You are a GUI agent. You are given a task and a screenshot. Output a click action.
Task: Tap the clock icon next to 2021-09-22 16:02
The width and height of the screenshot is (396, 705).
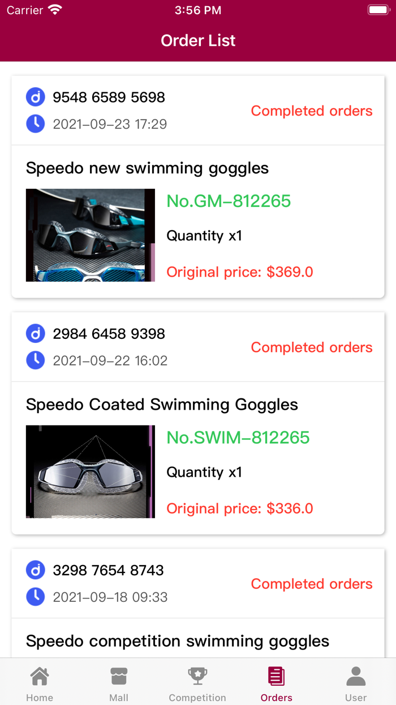(35, 360)
